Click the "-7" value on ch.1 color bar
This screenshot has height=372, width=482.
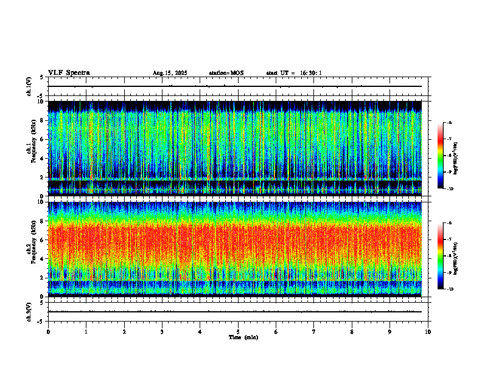449,139
